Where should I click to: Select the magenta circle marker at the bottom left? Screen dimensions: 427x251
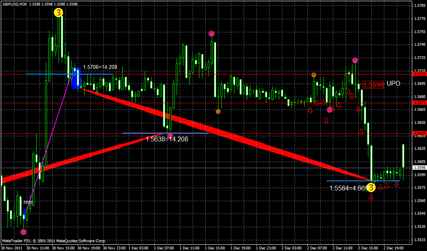pos(23,231)
